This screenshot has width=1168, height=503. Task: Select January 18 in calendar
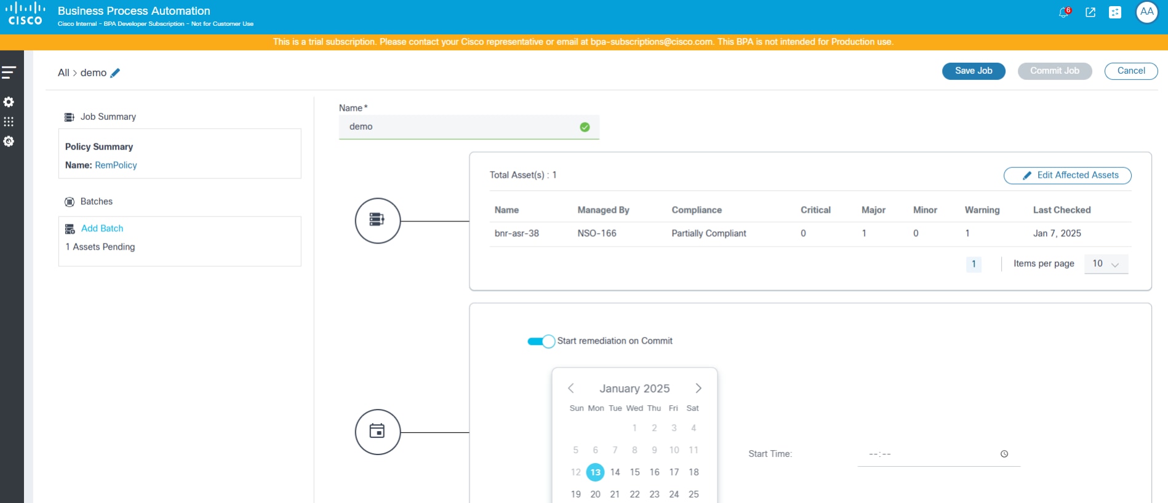694,472
